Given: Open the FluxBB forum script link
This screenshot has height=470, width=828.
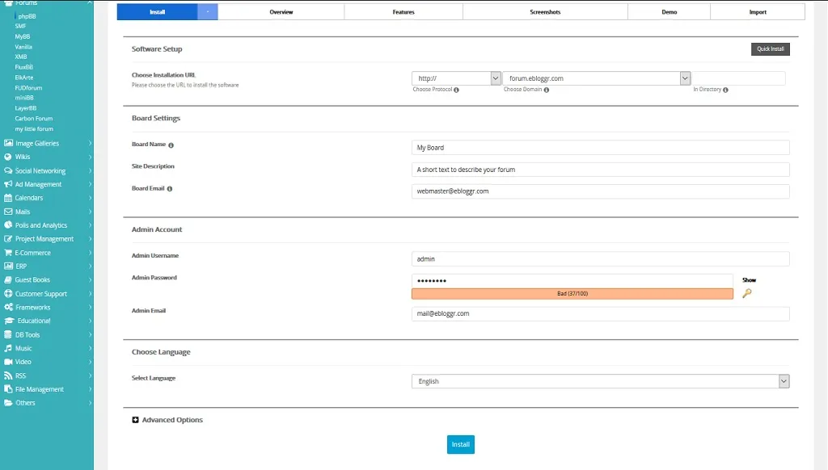Looking at the screenshot, I should (x=23, y=67).
